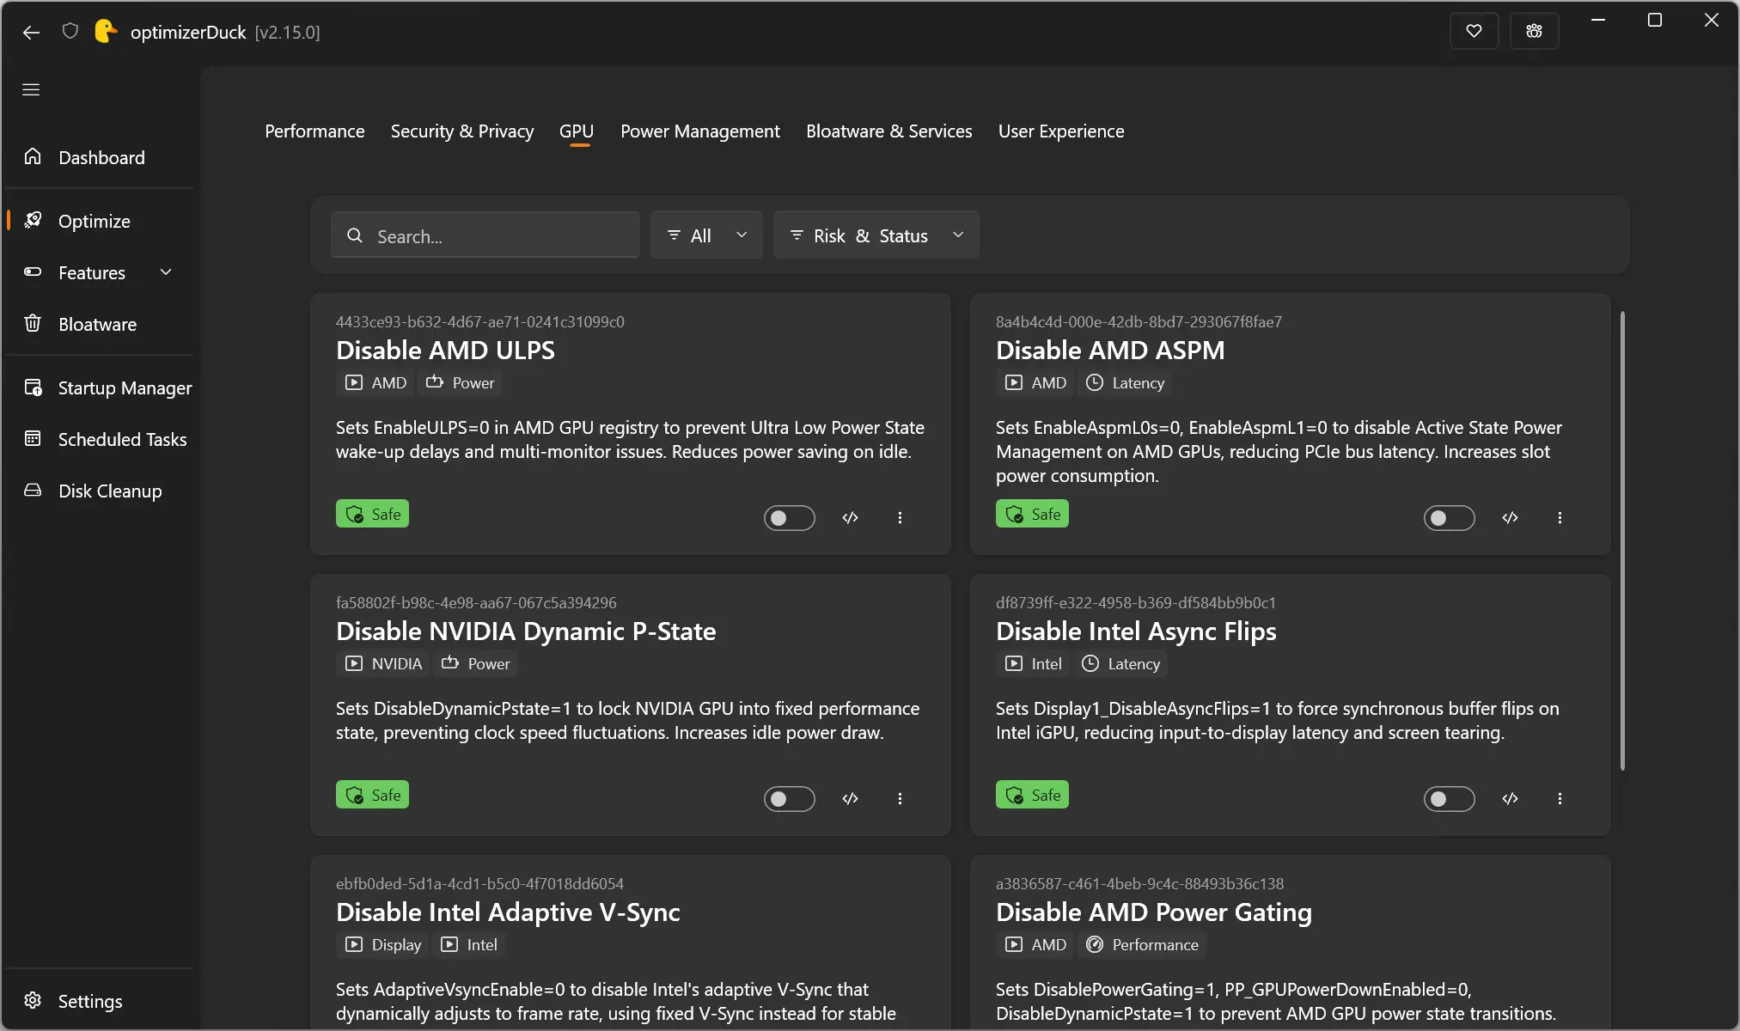Turn on Disable NVIDIA Dynamic P-State switch
The height and width of the screenshot is (1031, 1740).
click(x=789, y=799)
